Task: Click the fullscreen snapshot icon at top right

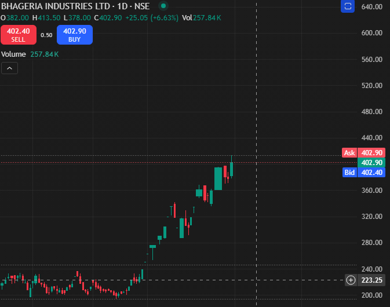Action: click(348, 6)
